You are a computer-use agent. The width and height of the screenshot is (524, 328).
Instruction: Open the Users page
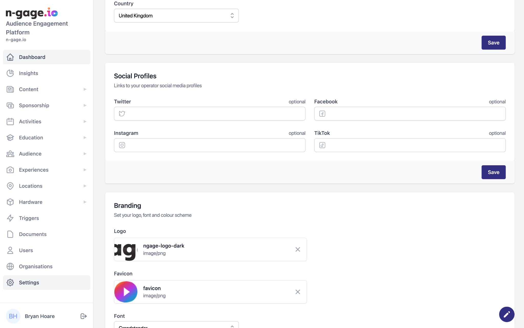26,250
